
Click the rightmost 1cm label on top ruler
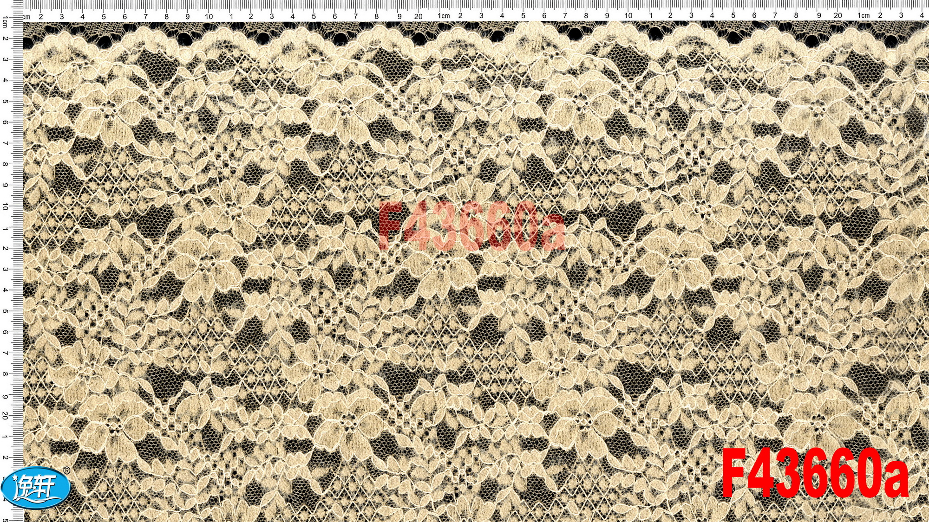point(864,15)
